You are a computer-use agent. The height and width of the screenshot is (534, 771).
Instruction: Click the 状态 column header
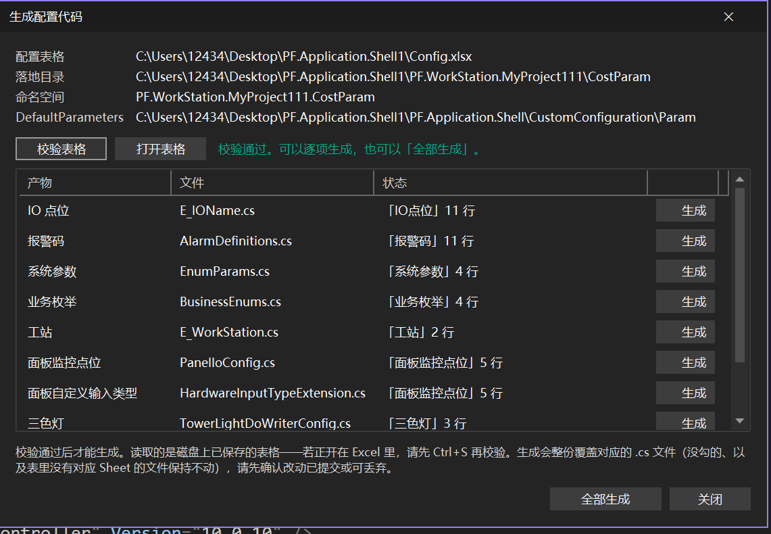click(510, 183)
